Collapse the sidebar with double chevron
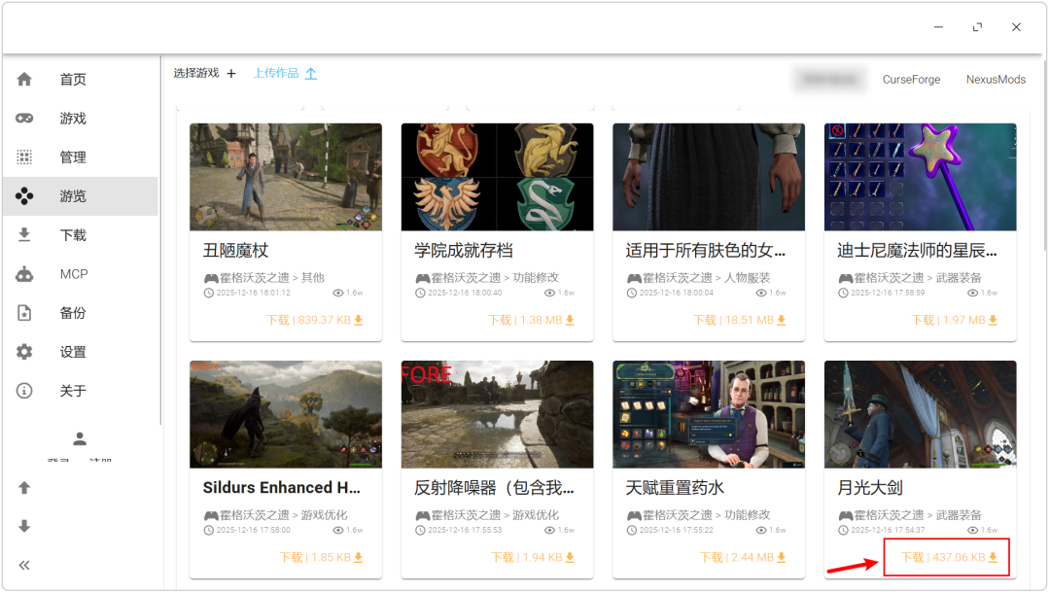This screenshot has width=1050, height=592. [x=24, y=565]
